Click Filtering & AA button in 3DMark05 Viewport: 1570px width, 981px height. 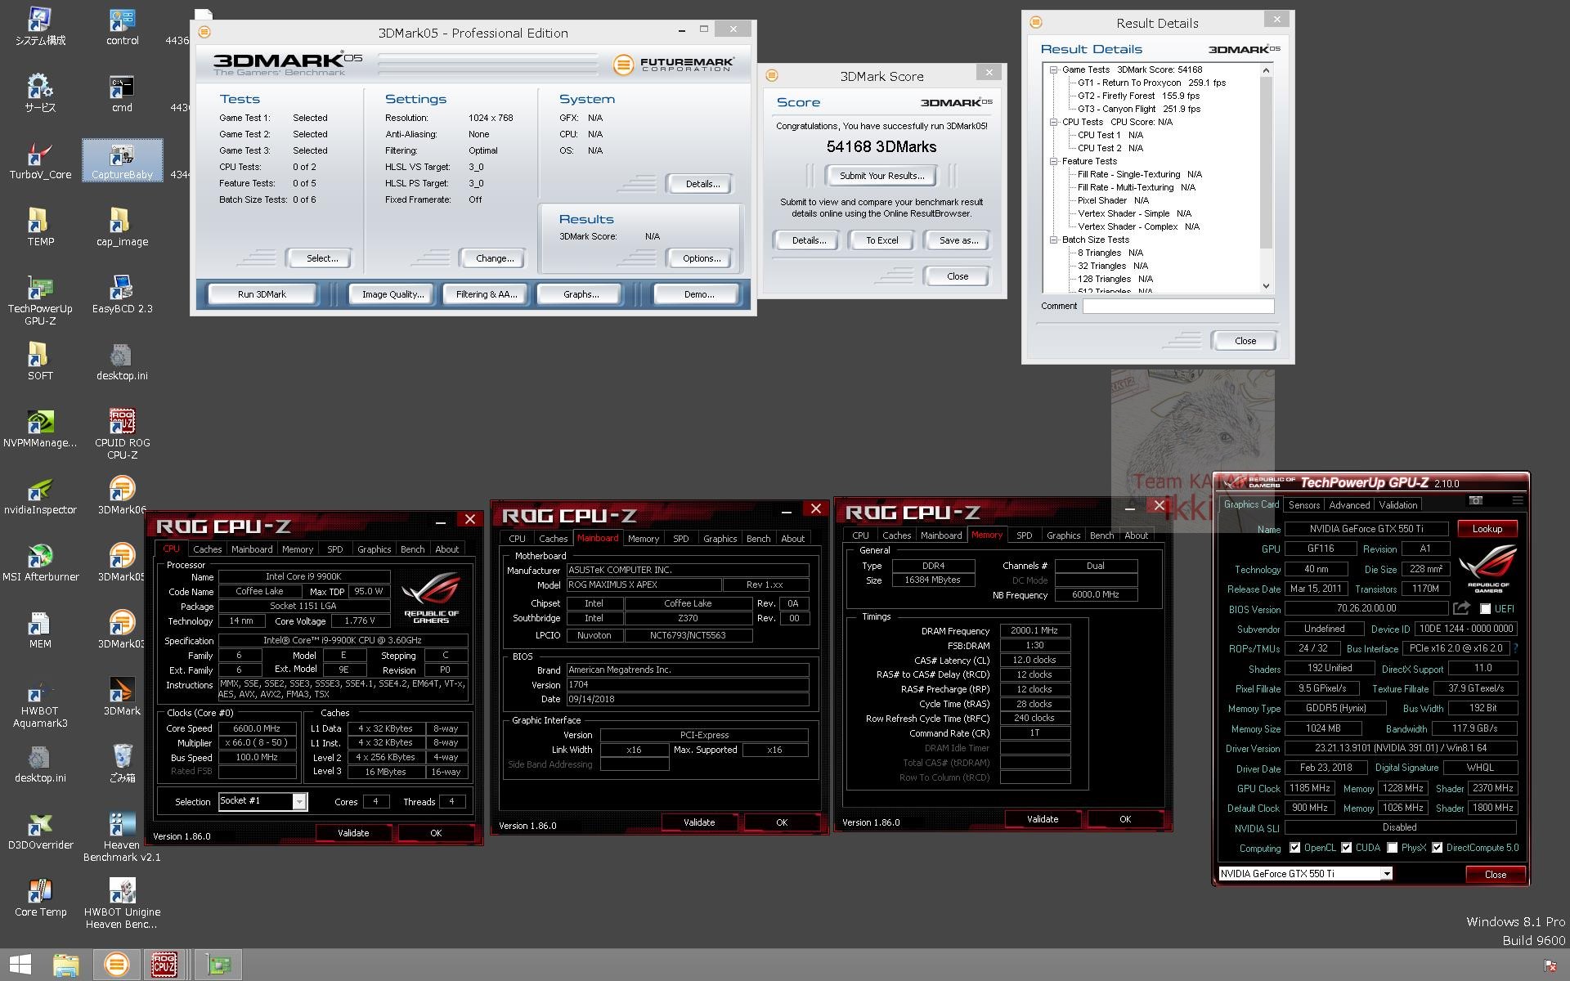(487, 294)
